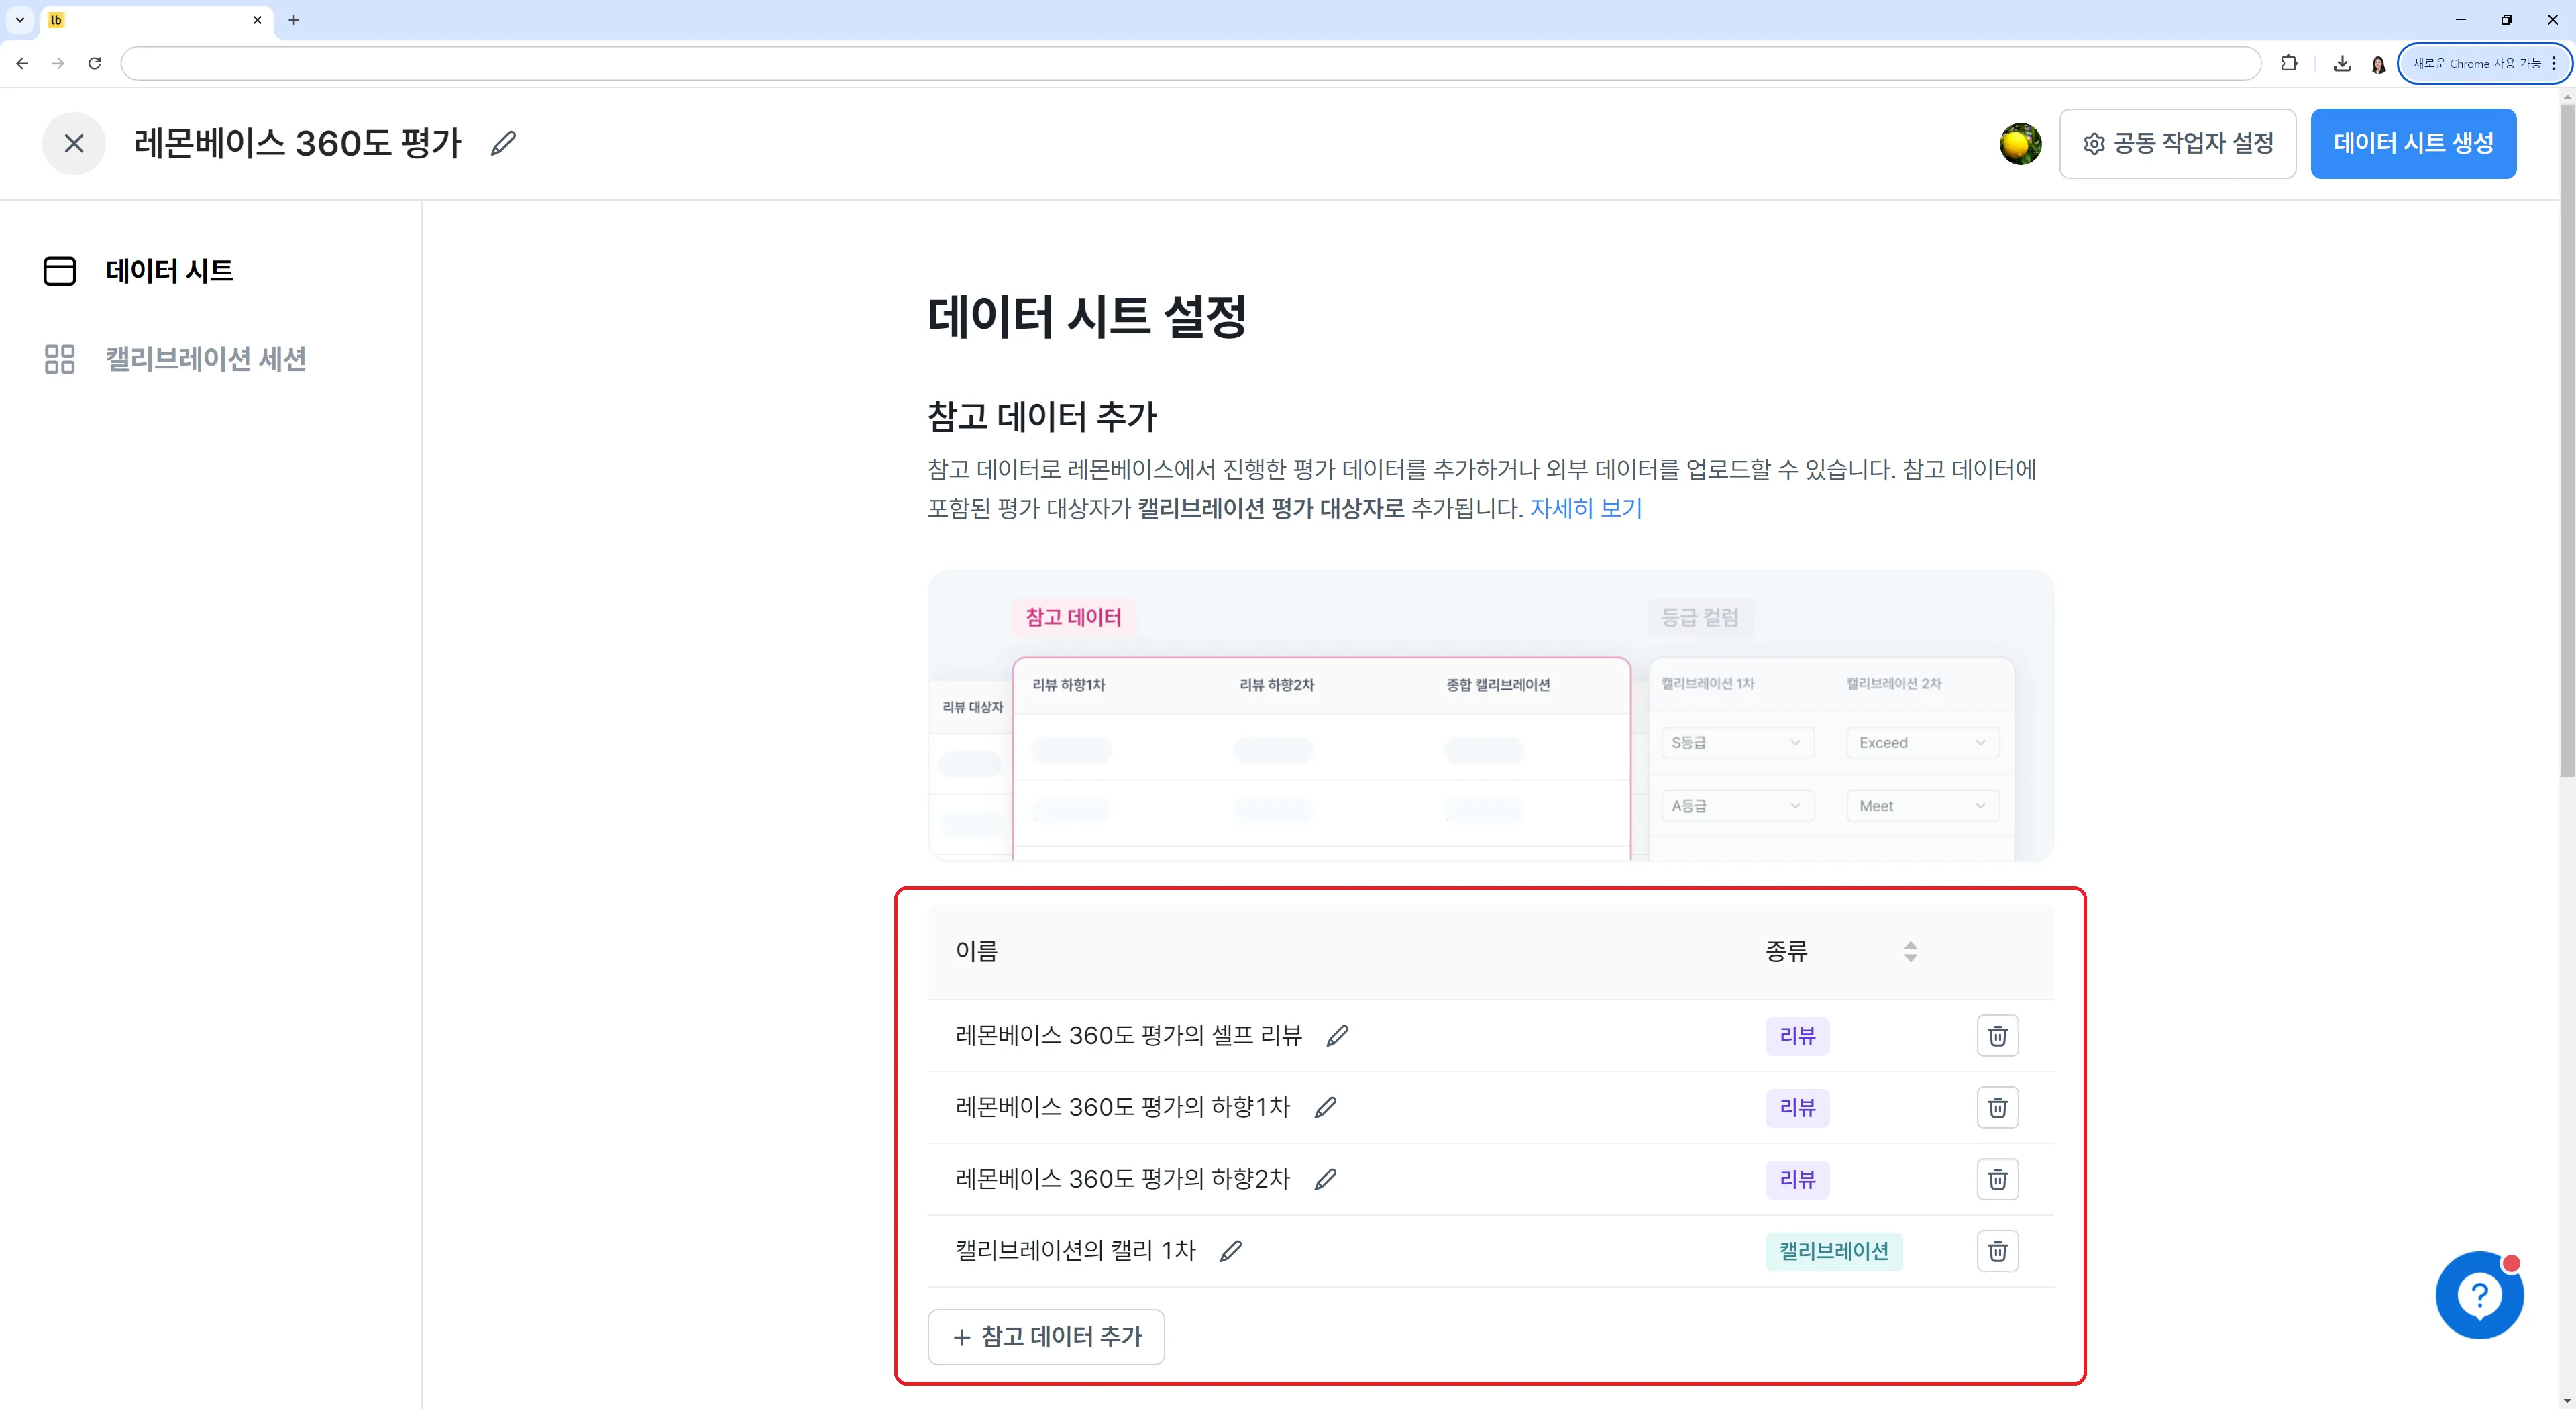2576x1409 pixels.
Task: Open the blue help chat bubble
Action: [x=2479, y=1296]
